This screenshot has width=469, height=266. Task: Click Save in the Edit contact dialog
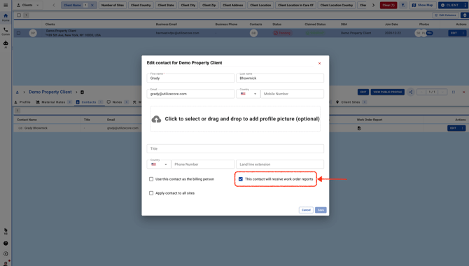(x=321, y=210)
